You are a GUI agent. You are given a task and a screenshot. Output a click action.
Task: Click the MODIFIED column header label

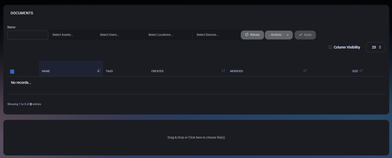[x=236, y=71]
